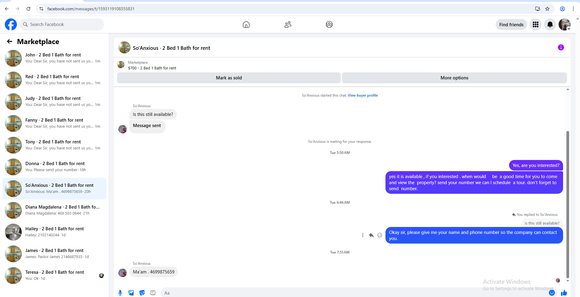Click 'Yes, are you interested?' message
580x297 pixels.
click(536, 165)
